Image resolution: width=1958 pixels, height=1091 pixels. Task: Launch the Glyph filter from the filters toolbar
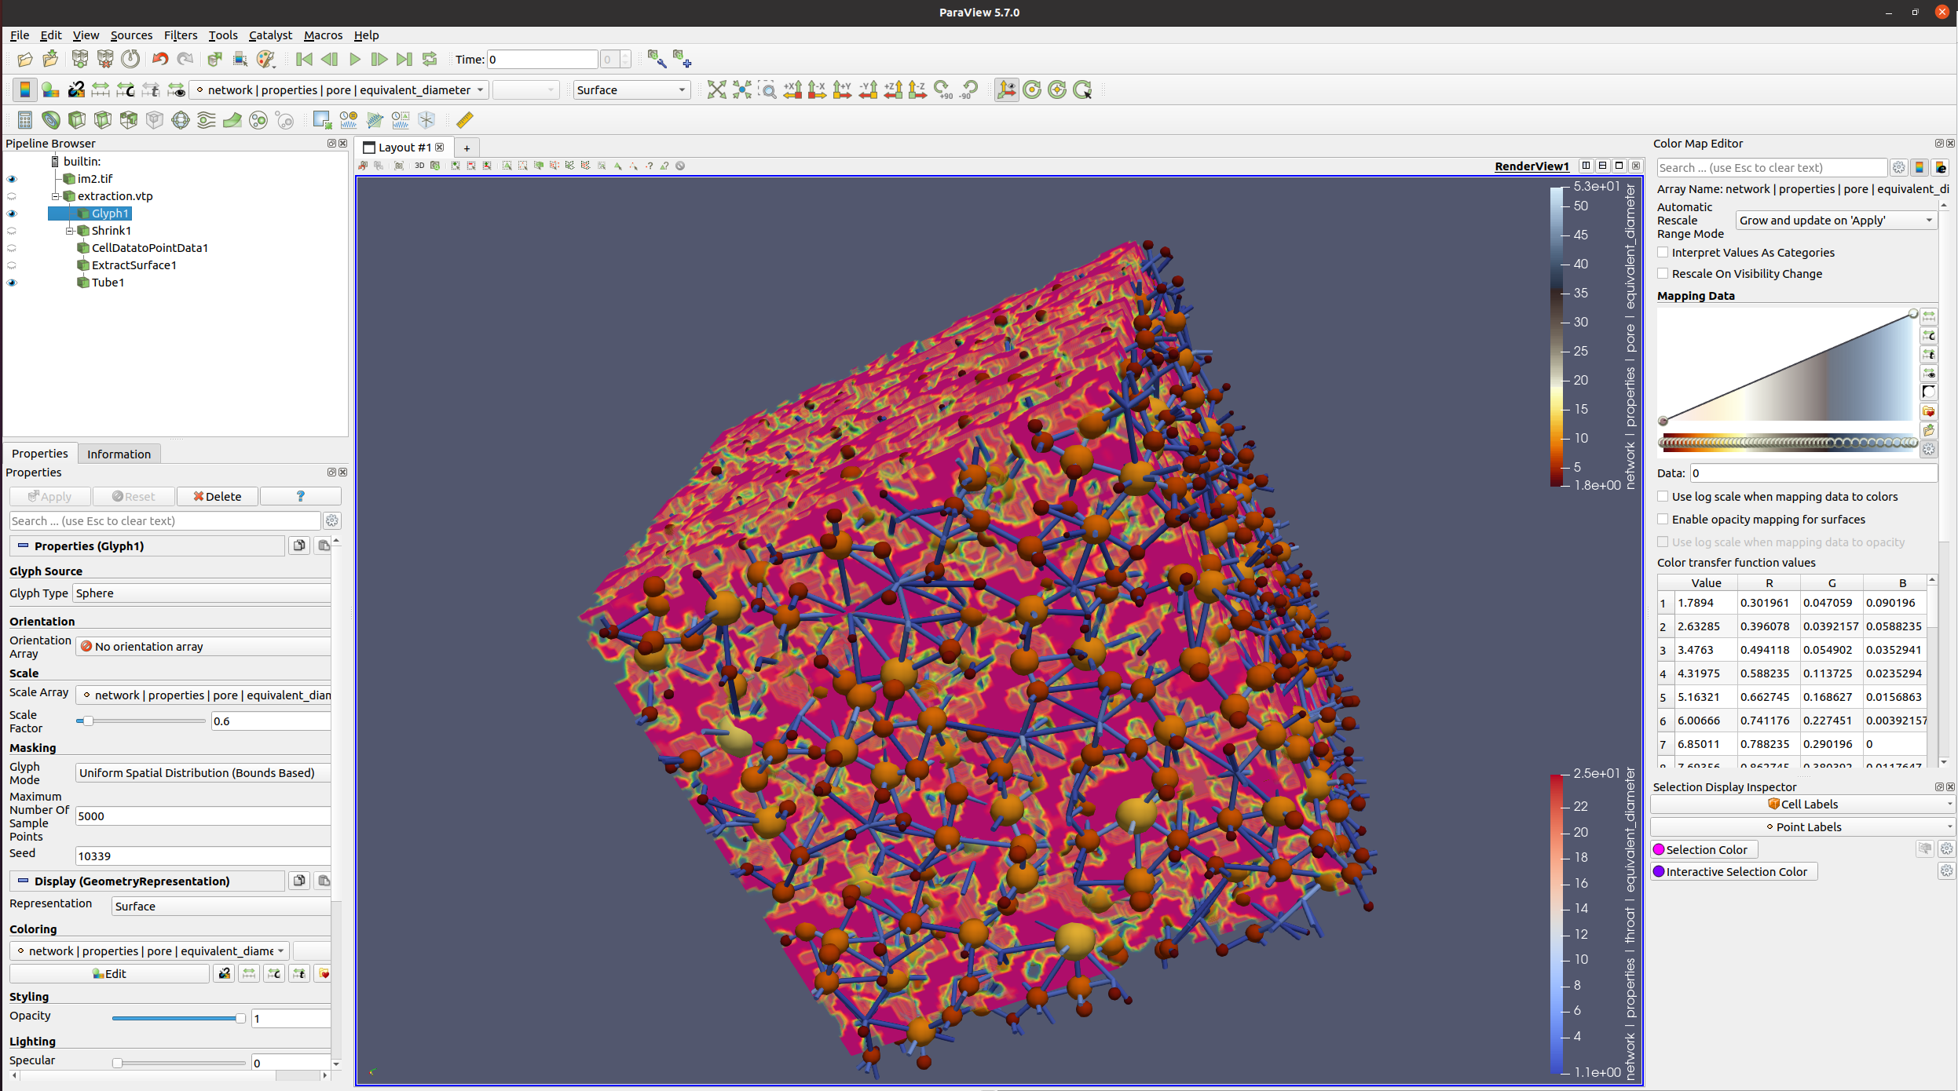[x=180, y=120]
